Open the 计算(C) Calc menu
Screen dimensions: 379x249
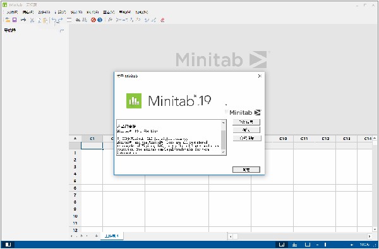pyautogui.click(x=60, y=12)
